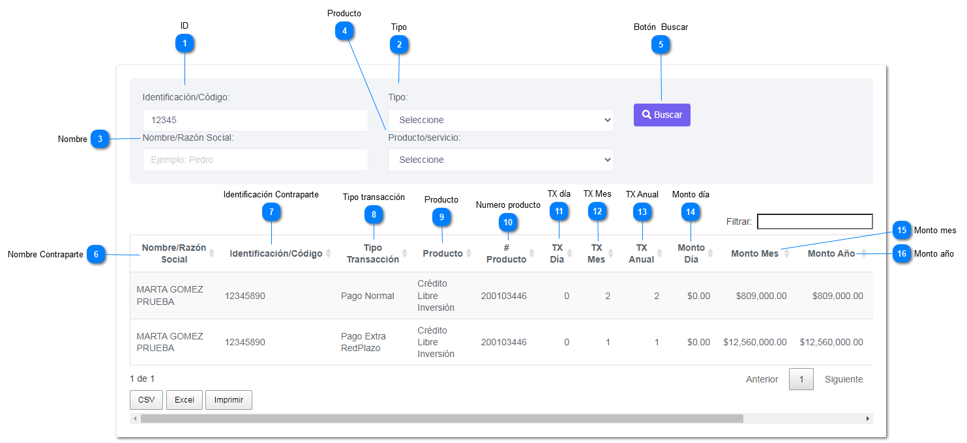967x443 pixels.
Task: Click the Filtrar text box
Action: [814, 221]
